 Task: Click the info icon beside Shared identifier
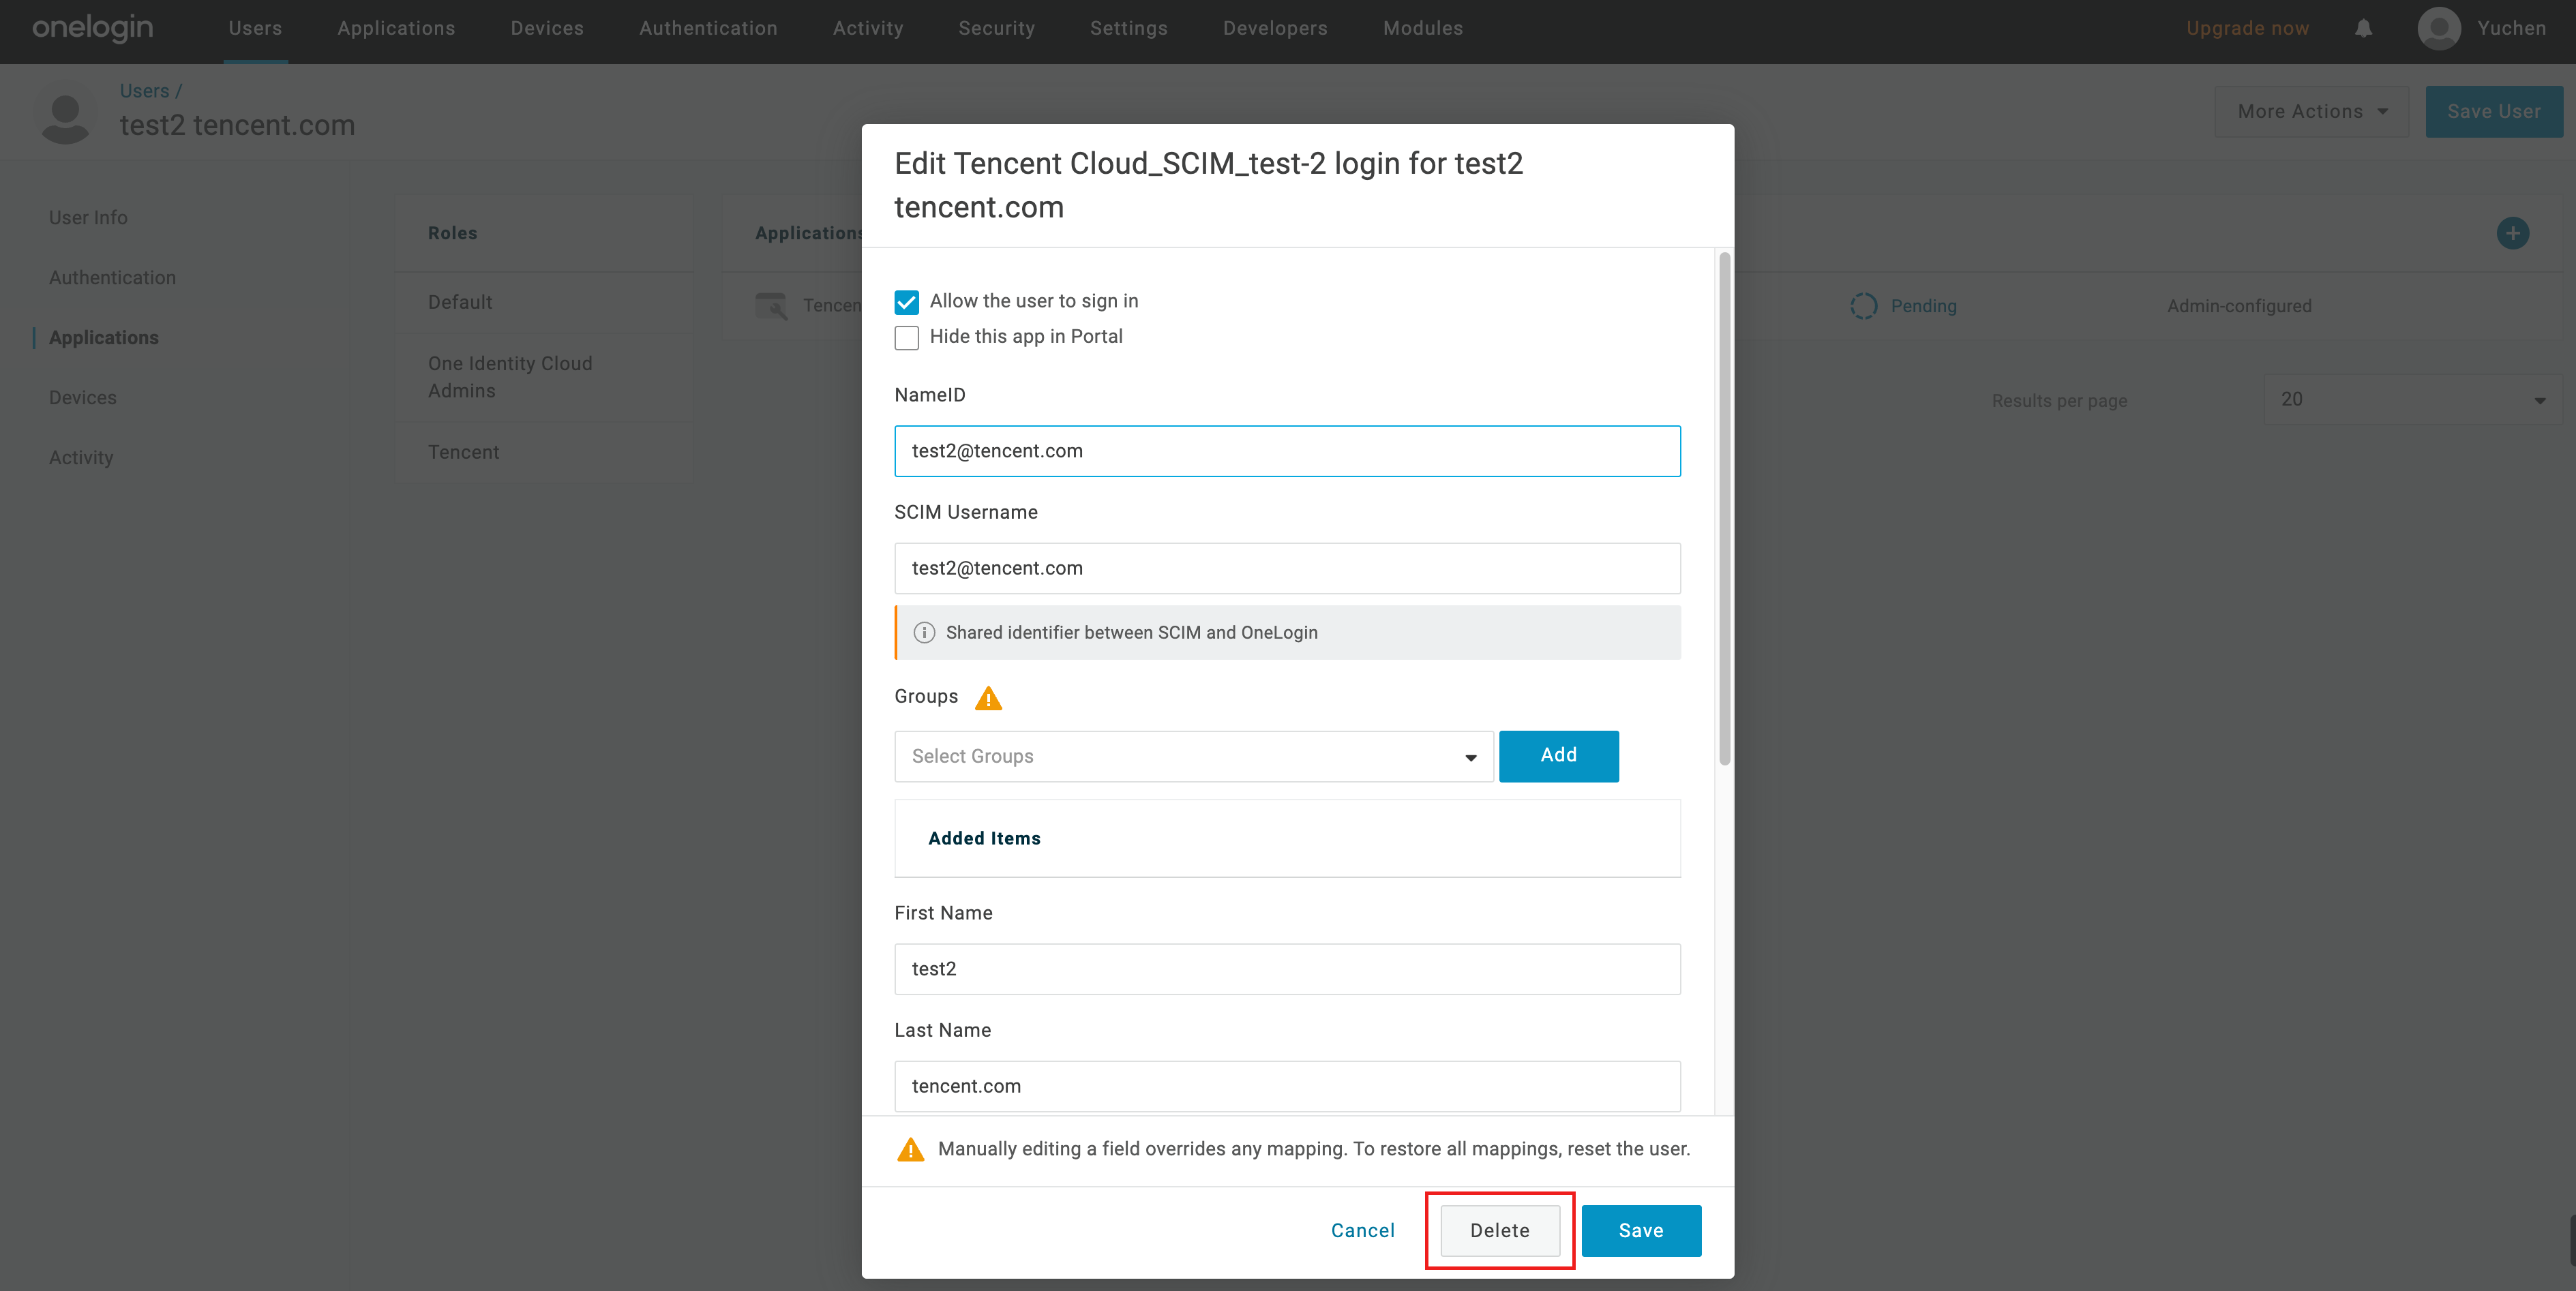[924, 632]
